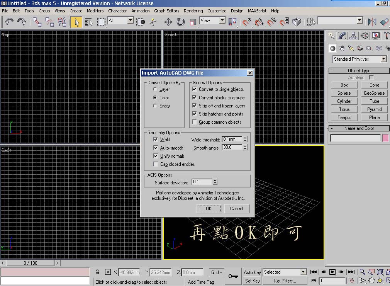Toggle the Auto-smooth checkbox
Screen dimensions: 390x286
tap(156, 148)
